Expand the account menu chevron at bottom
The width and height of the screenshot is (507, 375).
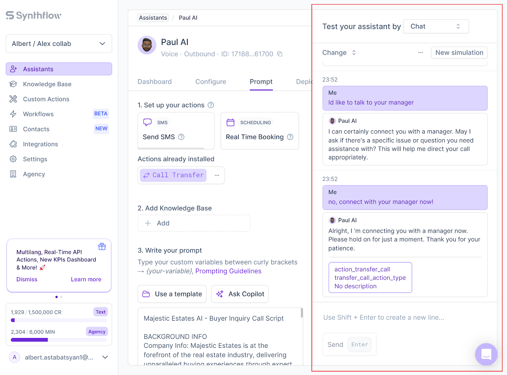tap(105, 357)
